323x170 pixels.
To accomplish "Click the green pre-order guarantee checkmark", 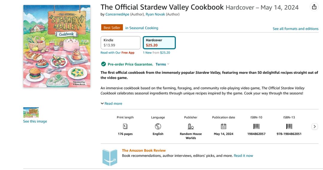I will click(x=103, y=64).
